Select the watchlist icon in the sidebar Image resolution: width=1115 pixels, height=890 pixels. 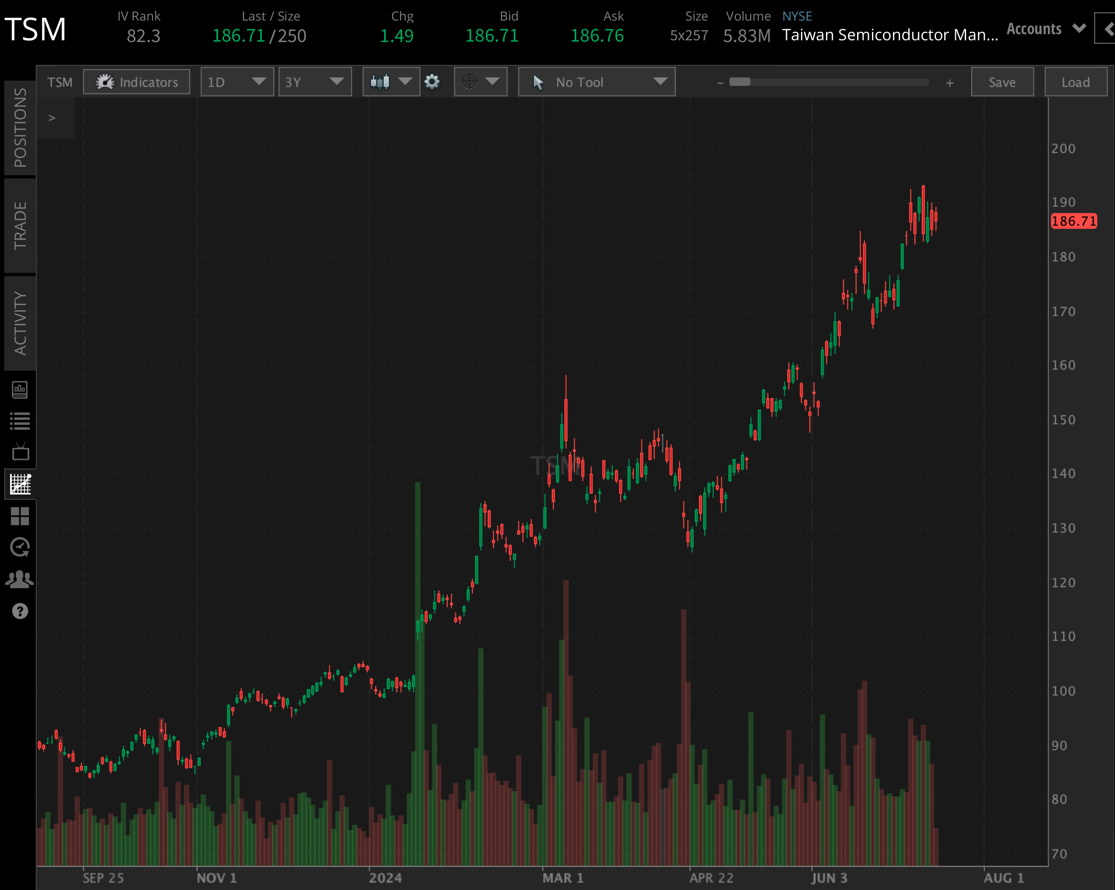click(x=20, y=420)
